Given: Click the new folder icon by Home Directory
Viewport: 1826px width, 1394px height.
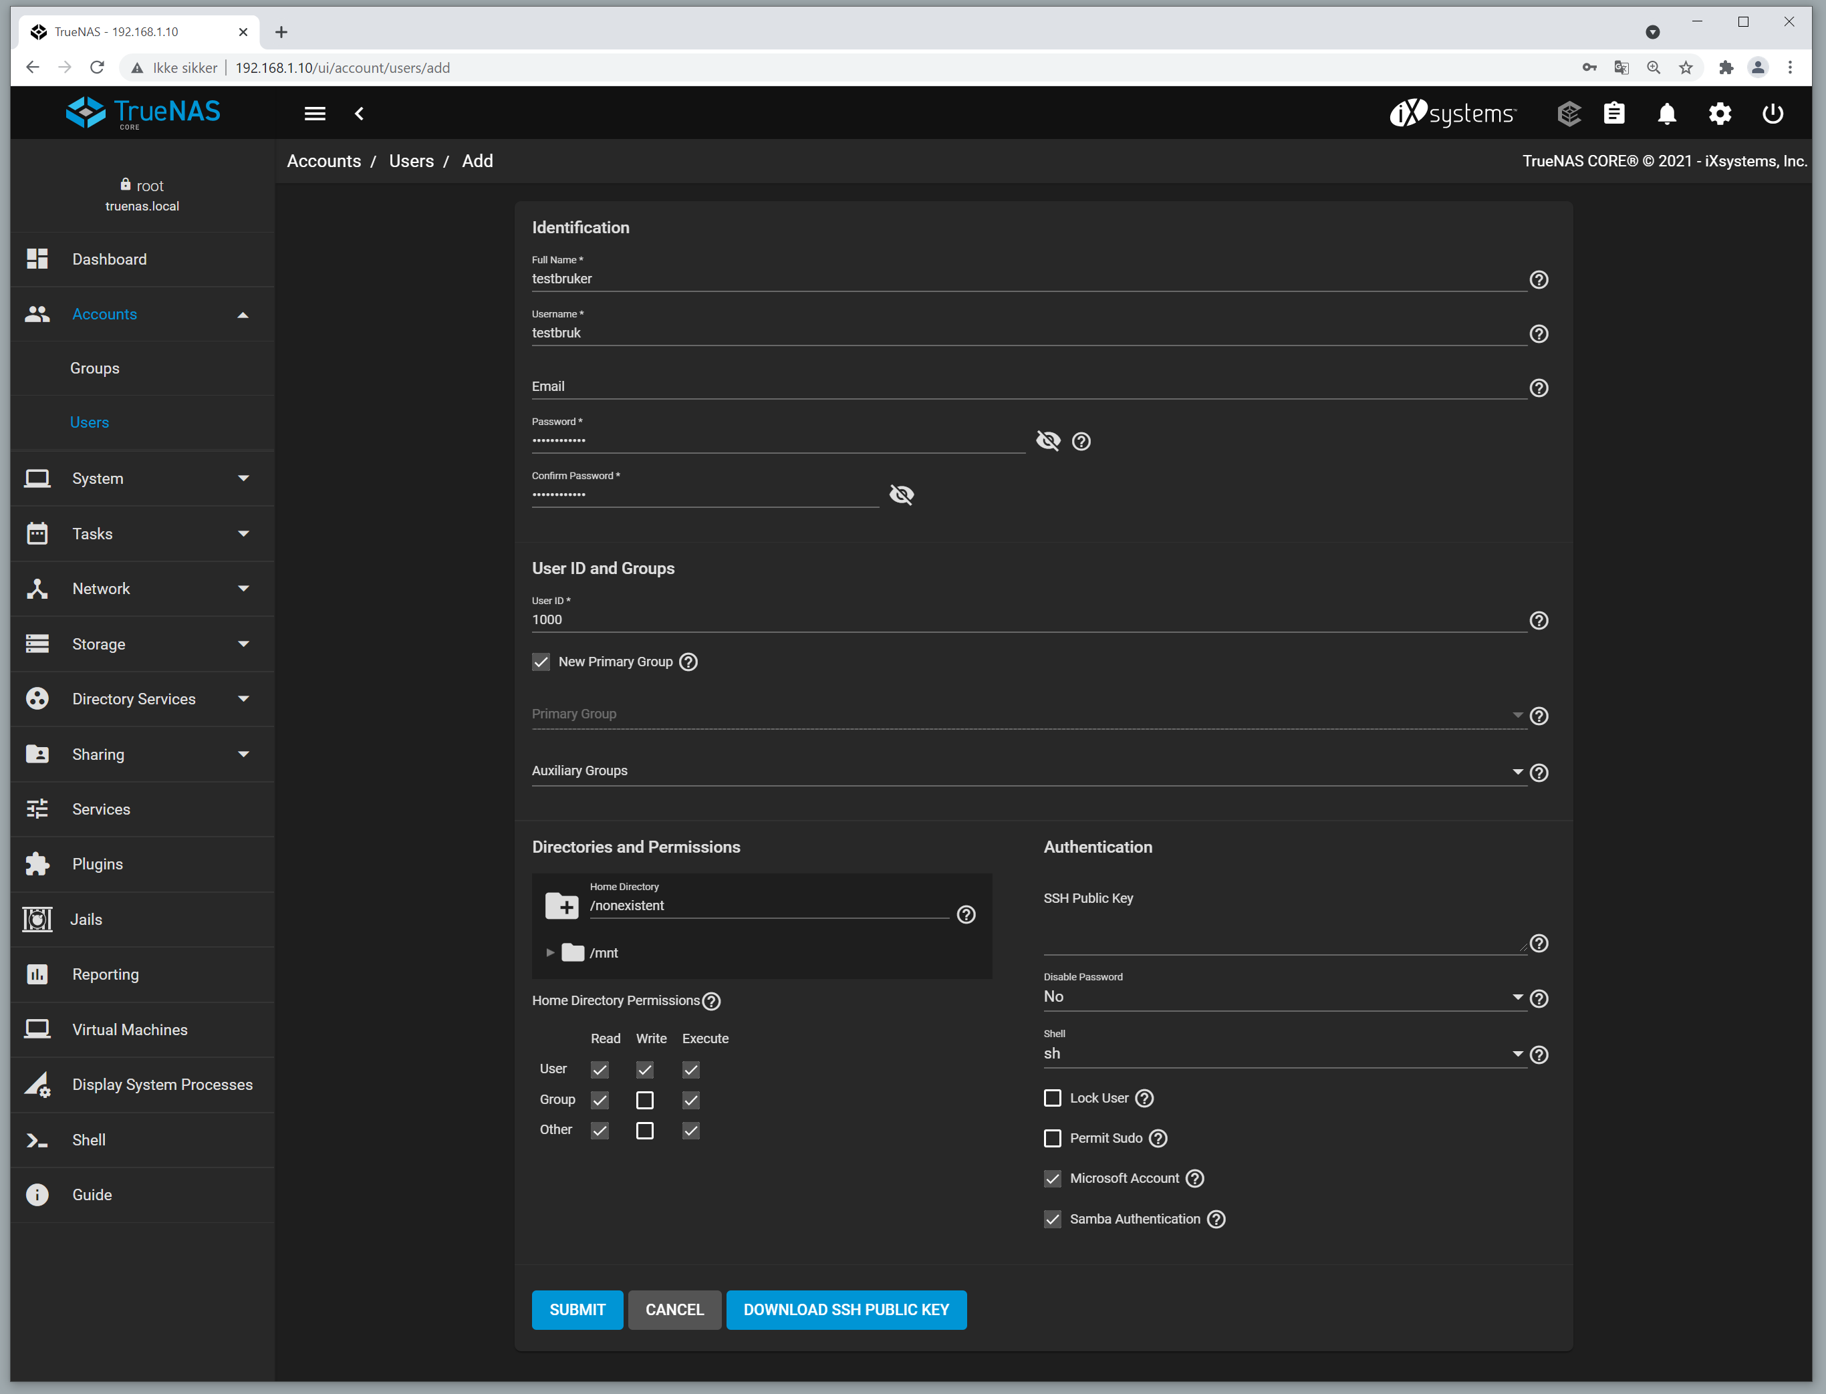Looking at the screenshot, I should pos(562,905).
